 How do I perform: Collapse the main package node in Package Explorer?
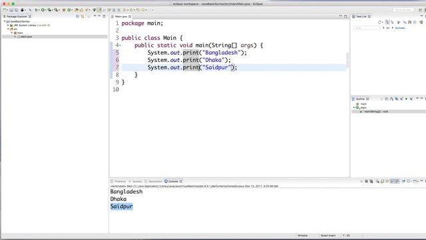[12, 33]
